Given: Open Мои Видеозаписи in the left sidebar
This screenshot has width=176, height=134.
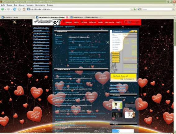Looking at the screenshot, I should 41,37.
